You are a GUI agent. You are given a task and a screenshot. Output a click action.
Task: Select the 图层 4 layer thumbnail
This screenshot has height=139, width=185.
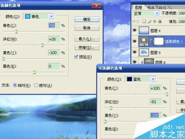point(144,30)
